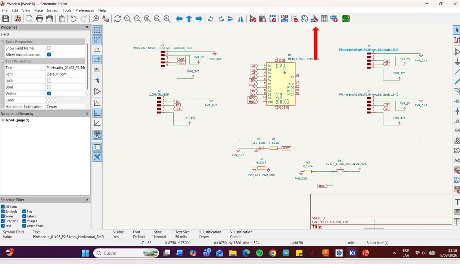Open Schematic Setup icon

coord(18,19)
